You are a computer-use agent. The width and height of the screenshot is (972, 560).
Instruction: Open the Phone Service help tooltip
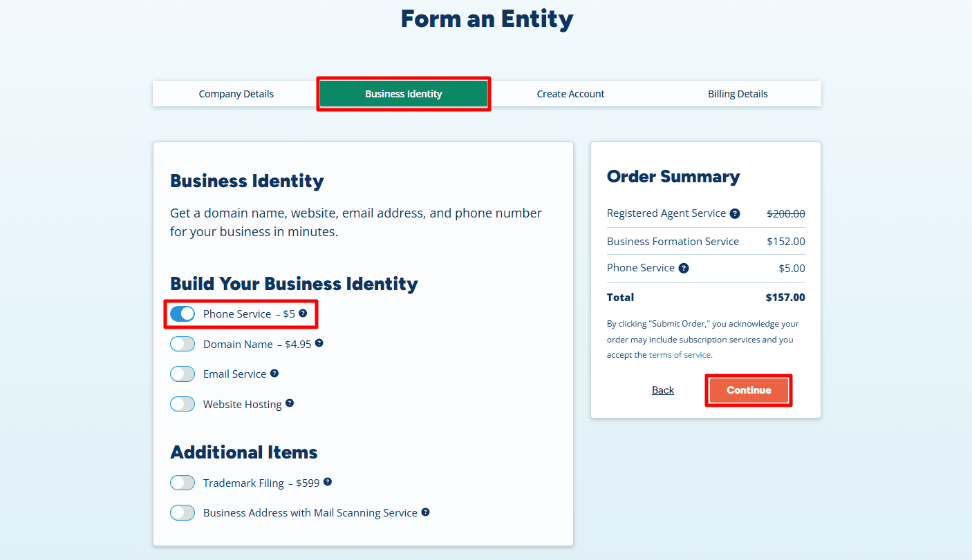303,313
